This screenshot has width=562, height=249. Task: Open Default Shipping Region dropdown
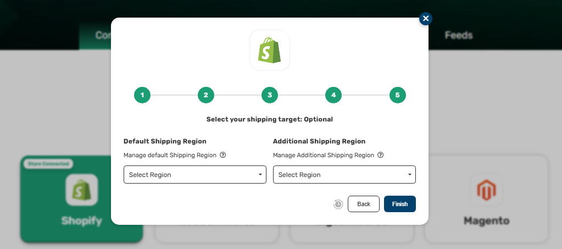tap(195, 175)
